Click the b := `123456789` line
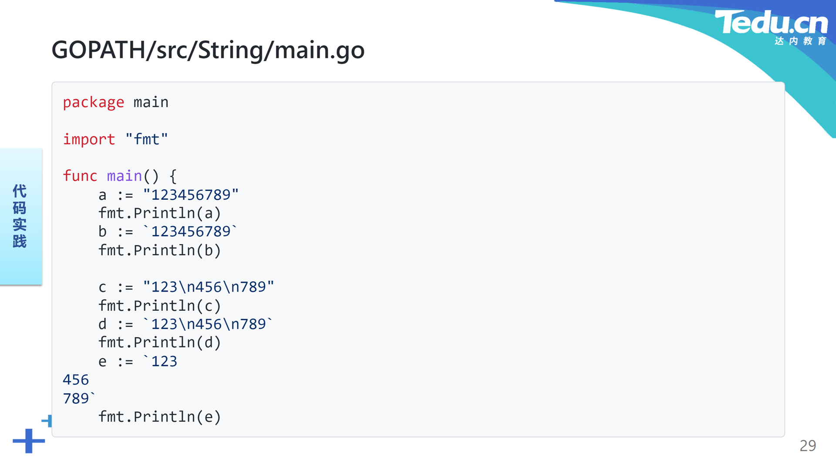 (168, 232)
